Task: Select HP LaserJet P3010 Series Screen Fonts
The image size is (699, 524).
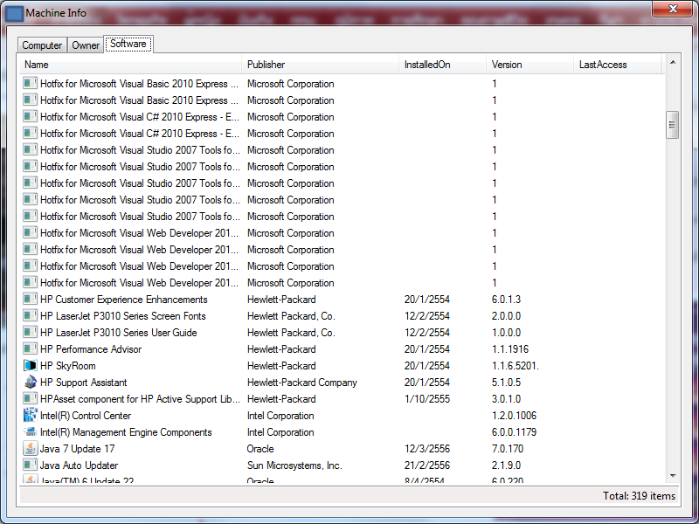Action: [x=123, y=316]
